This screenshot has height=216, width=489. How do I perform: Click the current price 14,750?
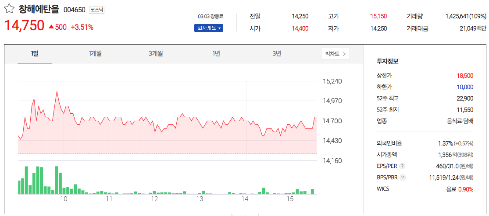pos(24,25)
